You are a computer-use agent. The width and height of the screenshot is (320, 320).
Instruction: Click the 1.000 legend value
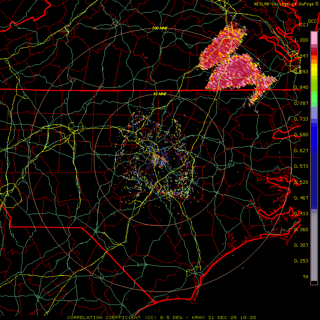tap(301, 40)
